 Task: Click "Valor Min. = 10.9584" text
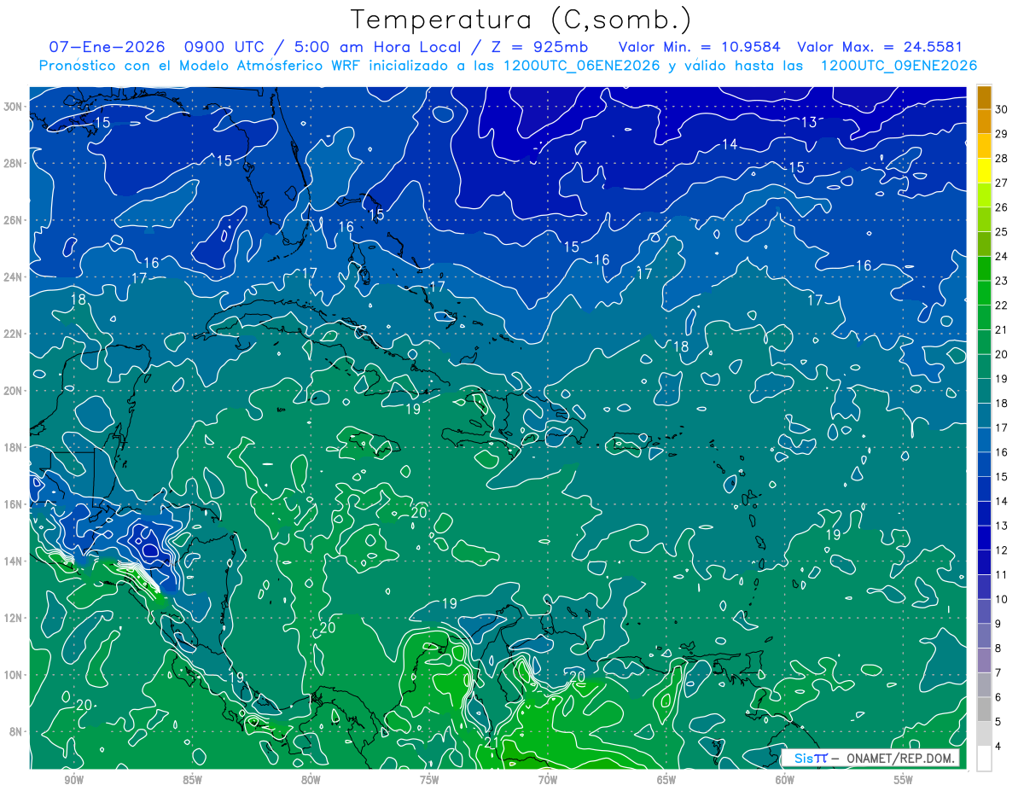click(x=700, y=47)
